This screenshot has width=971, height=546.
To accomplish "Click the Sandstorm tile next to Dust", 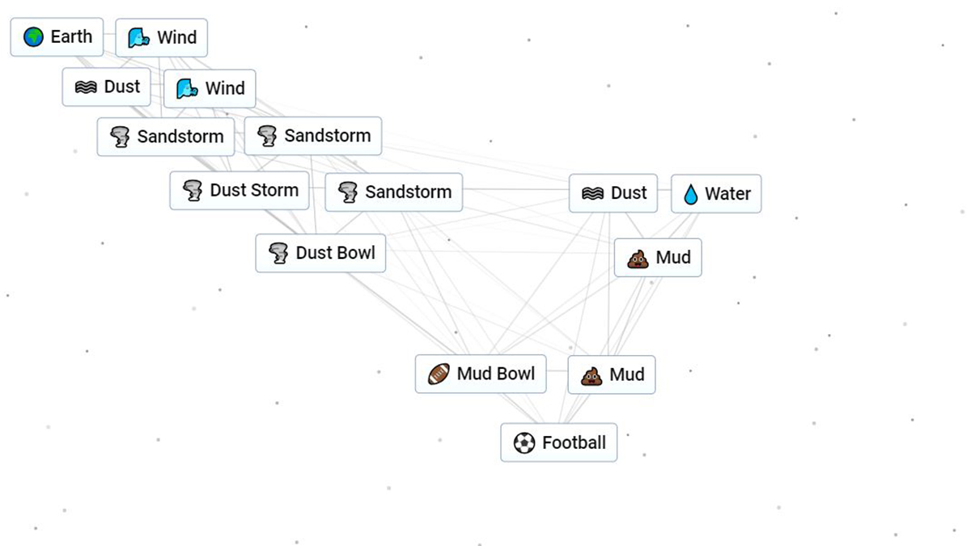I will [393, 192].
